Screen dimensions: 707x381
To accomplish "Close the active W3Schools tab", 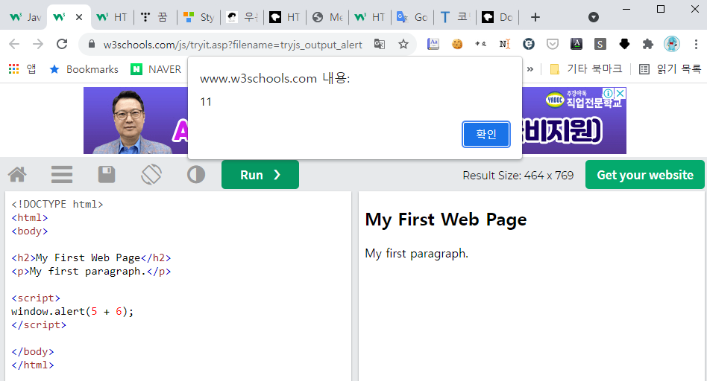I will click(79, 17).
